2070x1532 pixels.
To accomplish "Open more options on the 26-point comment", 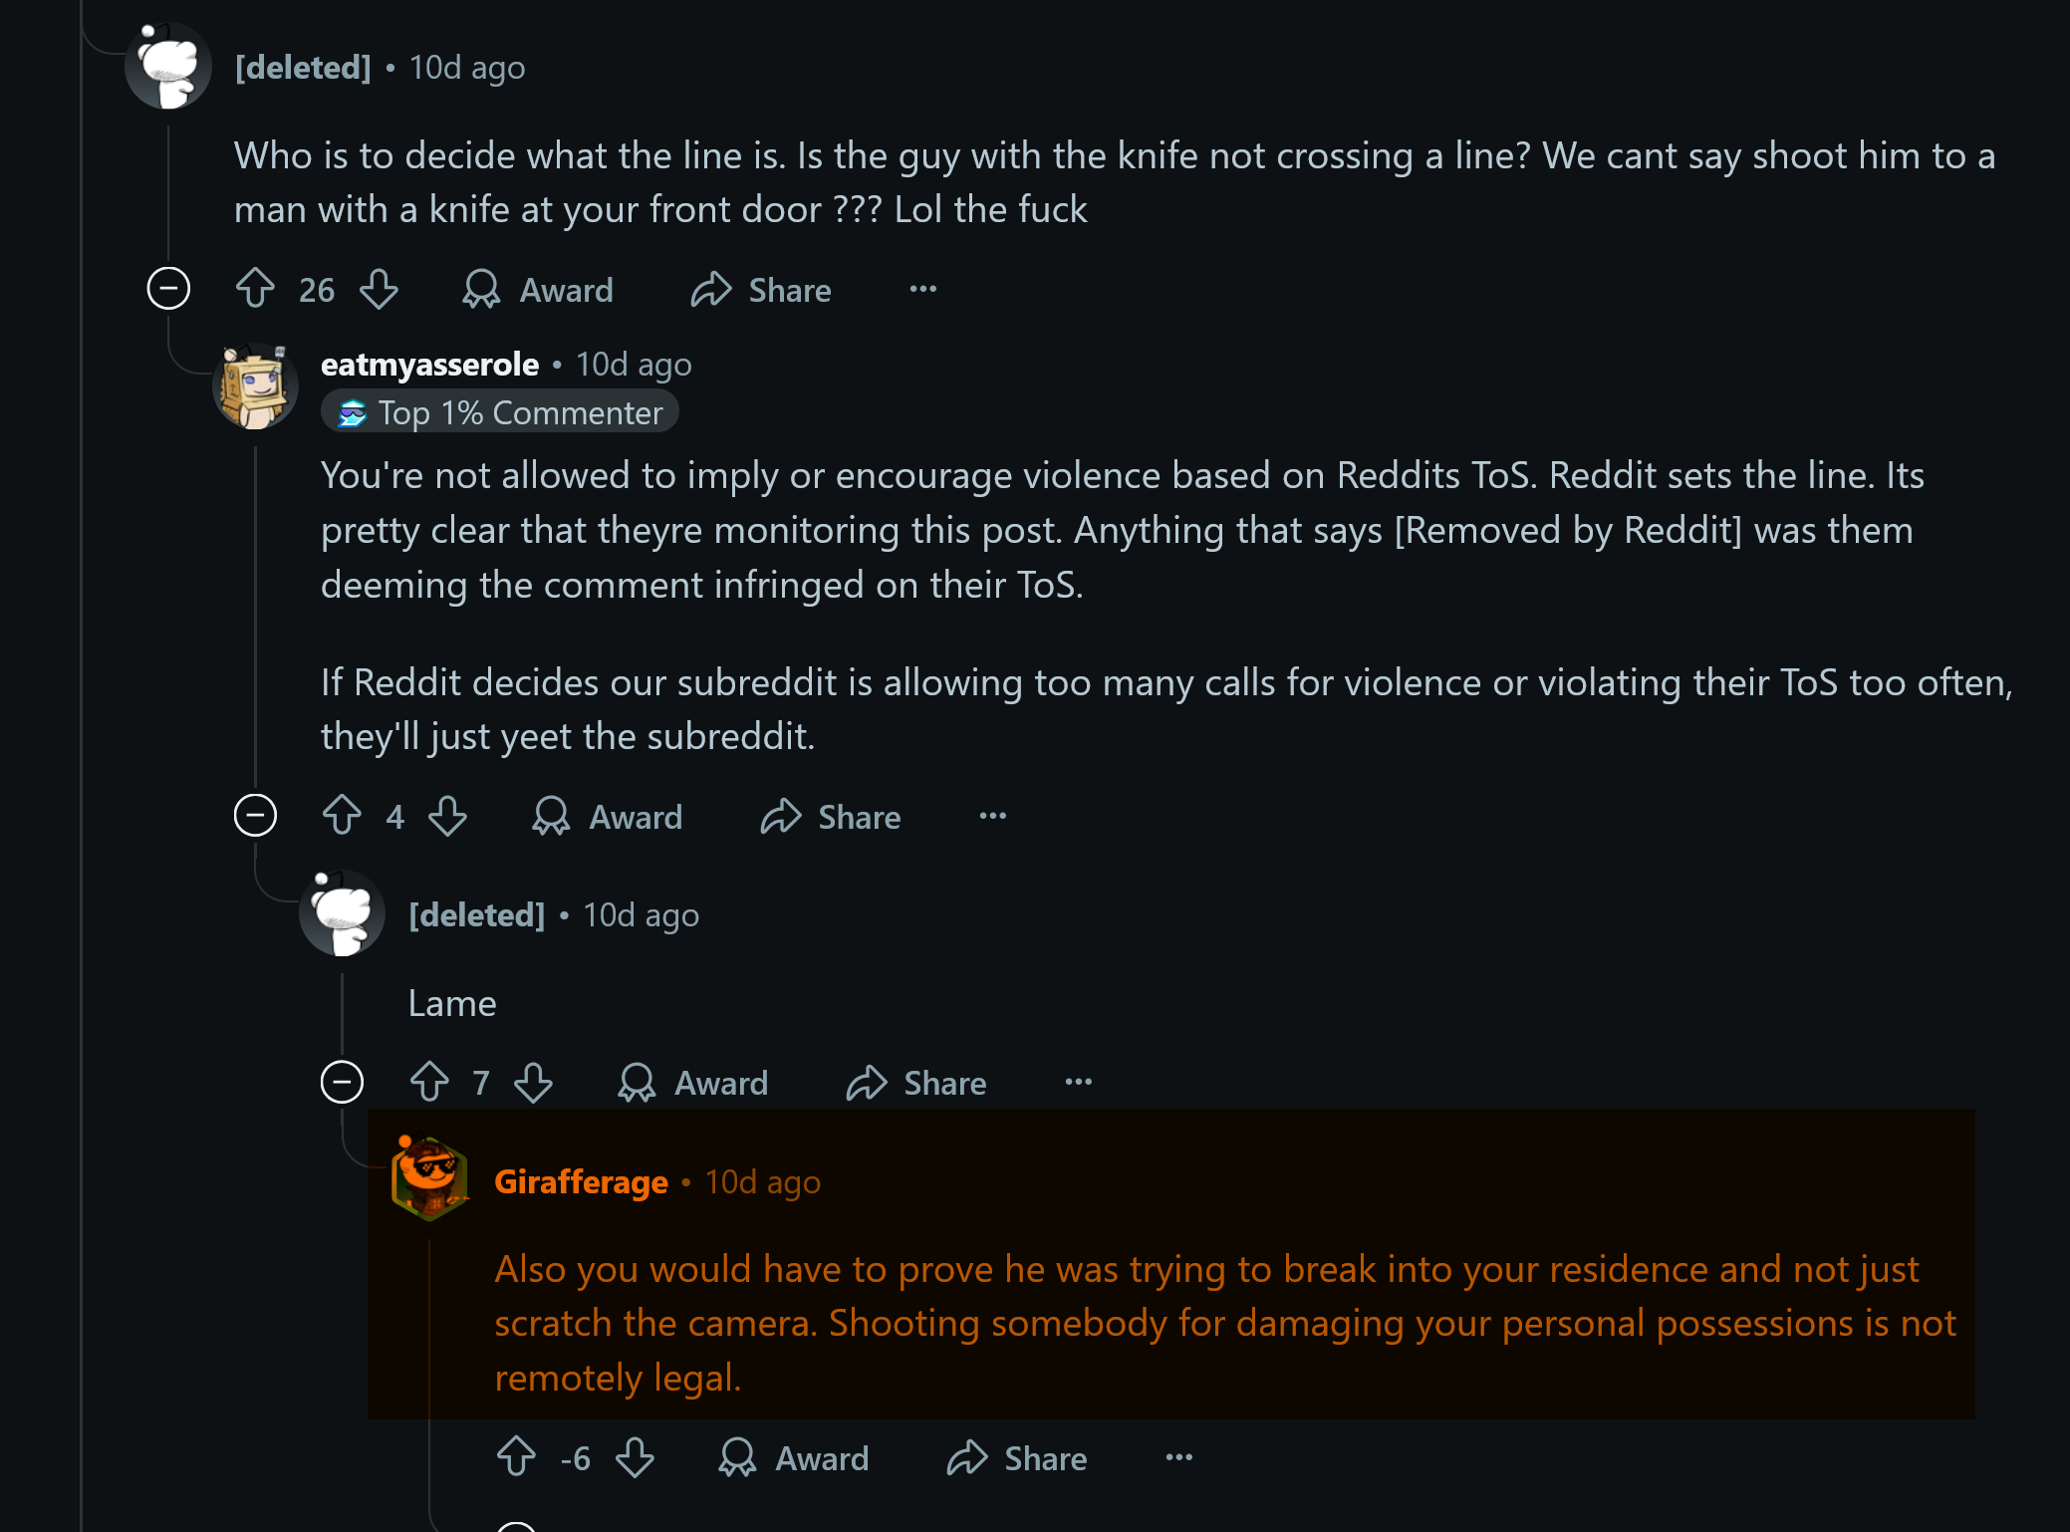I will pos(922,289).
